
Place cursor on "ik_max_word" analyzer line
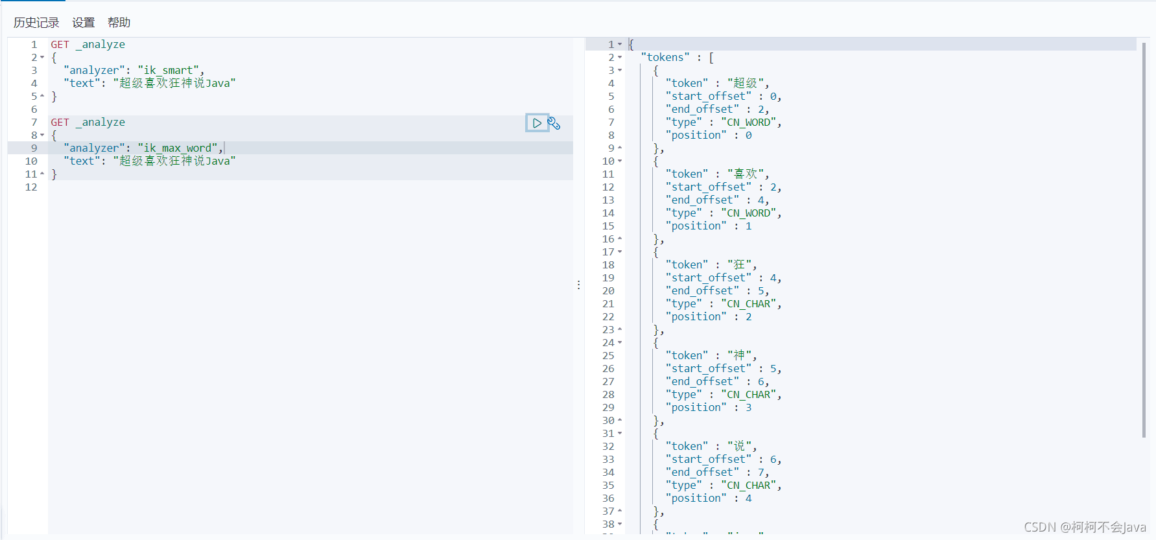point(143,148)
